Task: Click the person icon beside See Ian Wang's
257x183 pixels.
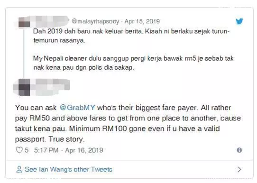Action: (19, 169)
